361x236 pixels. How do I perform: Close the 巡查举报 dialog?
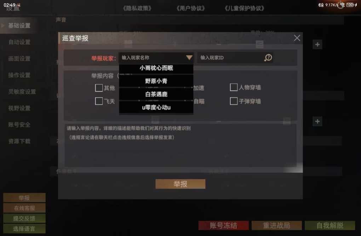tap(297, 38)
